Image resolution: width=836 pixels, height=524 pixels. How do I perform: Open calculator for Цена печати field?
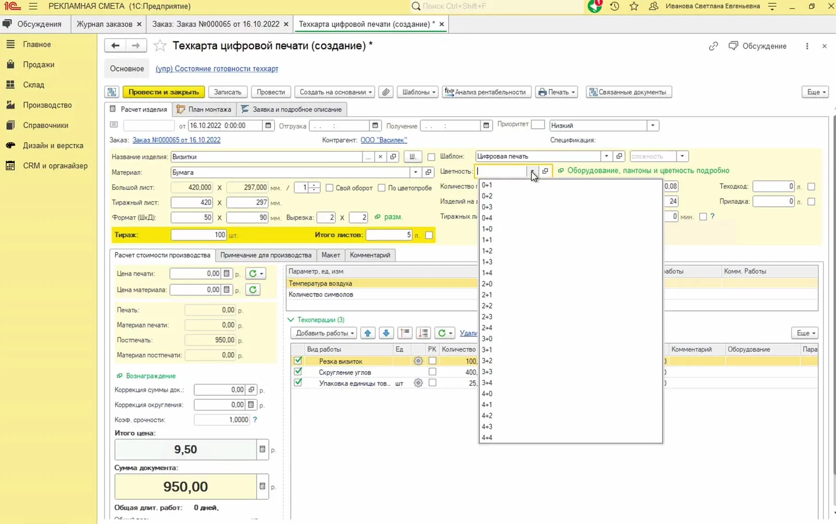point(226,273)
